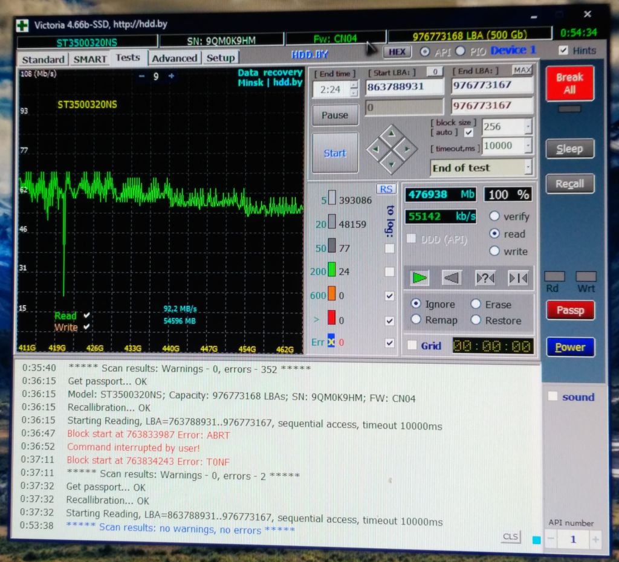
Task: Click the right arrow on navigation diamond
Action: (x=407, y=149)
